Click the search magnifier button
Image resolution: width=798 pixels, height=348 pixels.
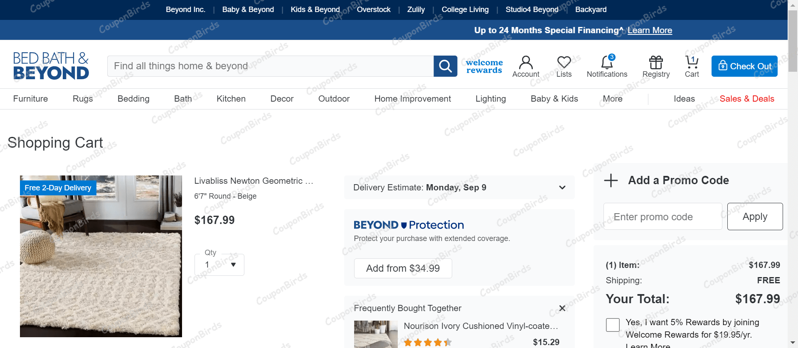pyautogui.click(x=445, y=66)
